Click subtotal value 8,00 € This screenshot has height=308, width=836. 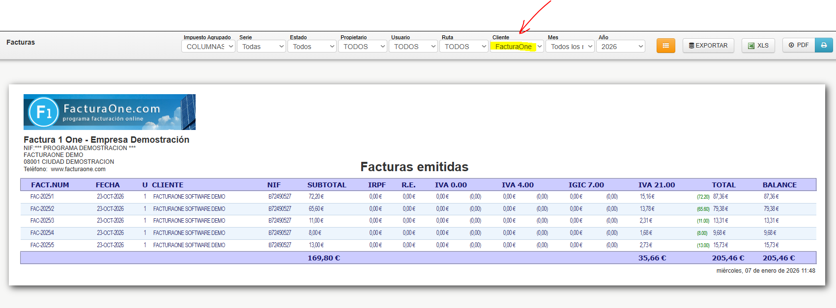[315, 233]
